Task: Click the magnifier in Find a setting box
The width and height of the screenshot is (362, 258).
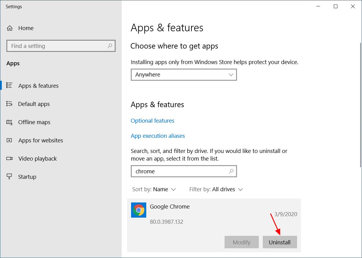Action: (x=110, y=46)
